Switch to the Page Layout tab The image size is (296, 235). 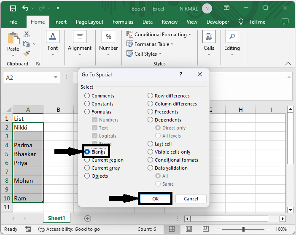(x=89, y=22)
